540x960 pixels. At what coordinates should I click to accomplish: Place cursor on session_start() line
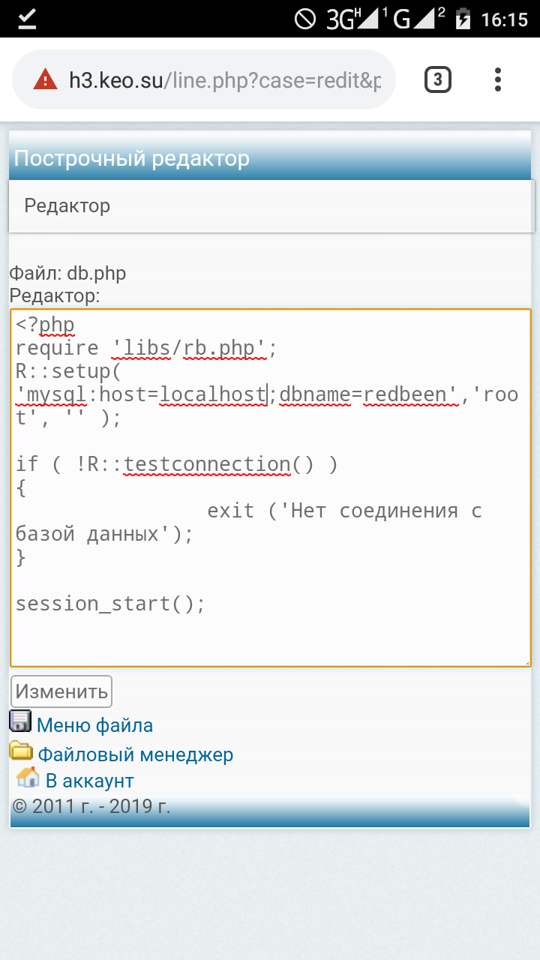point(110,604)
